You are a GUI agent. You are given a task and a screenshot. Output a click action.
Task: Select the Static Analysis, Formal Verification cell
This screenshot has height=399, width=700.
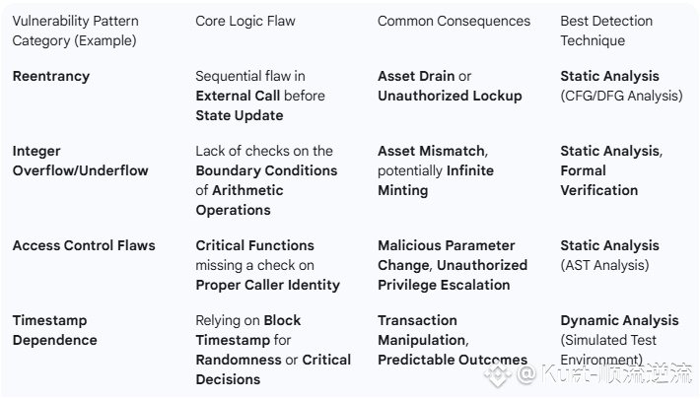[x=611, y=170]
